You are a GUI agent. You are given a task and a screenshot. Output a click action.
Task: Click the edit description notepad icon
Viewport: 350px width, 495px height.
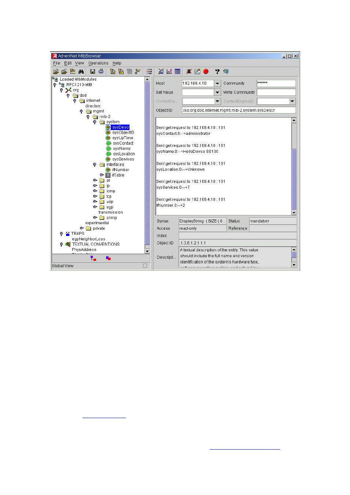point(197,71)
